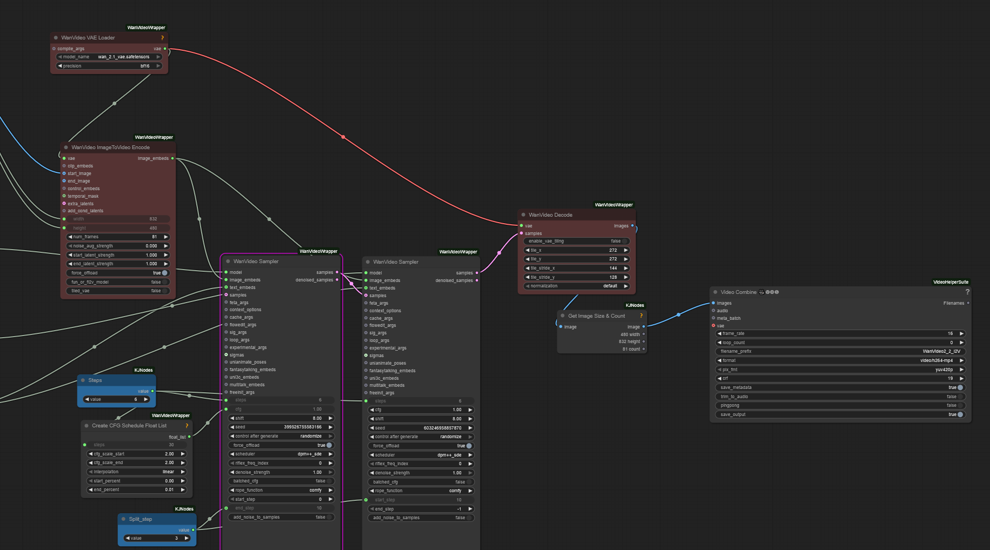Adjust end_percent field in CFG Schedule
Image resolution: width=990 pixels, height=550 pixels.
[136, 489]
